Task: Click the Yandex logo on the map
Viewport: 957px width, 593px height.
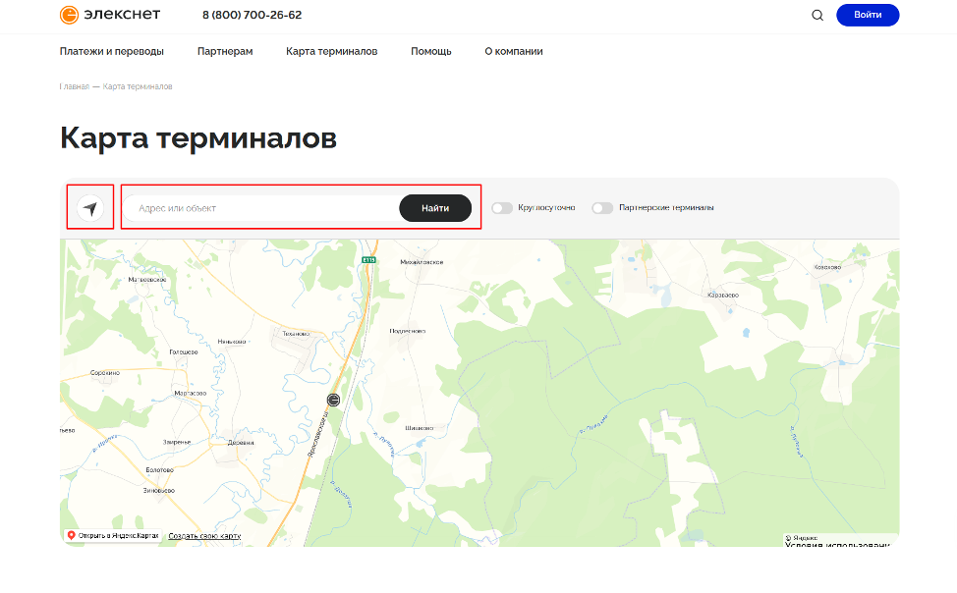Action: click(x=802, y=538)
